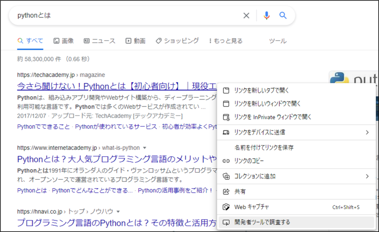Screen dimensions: 379x232
Task: Expand the リンクをデバイスに送信 submenu
Action: tap(367, 132)
